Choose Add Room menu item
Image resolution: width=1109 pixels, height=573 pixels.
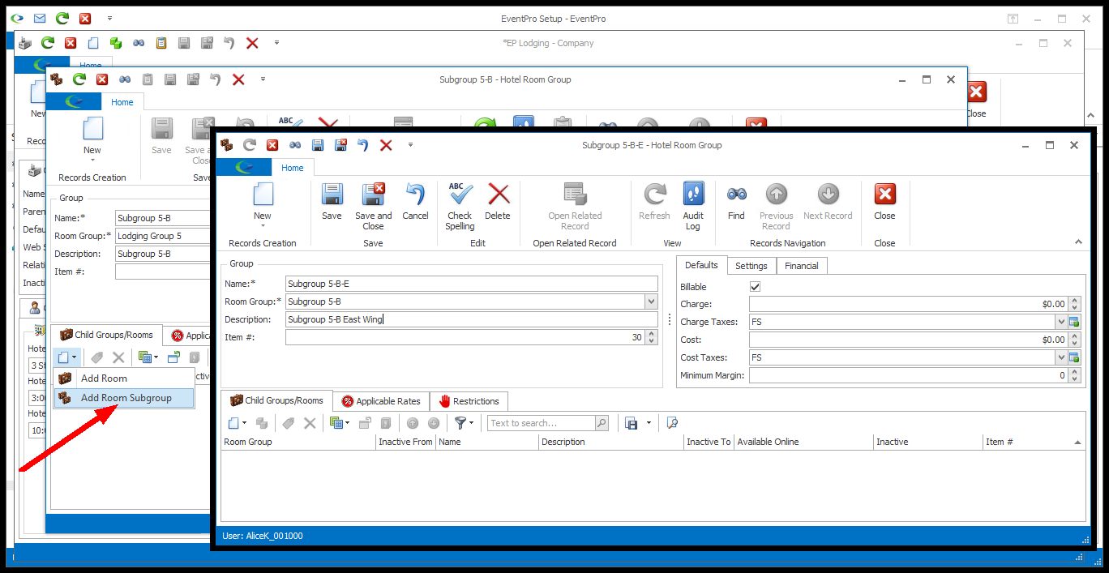[124, 378]
